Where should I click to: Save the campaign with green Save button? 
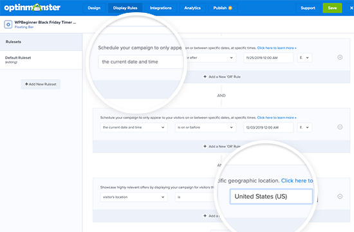point(332,8)
